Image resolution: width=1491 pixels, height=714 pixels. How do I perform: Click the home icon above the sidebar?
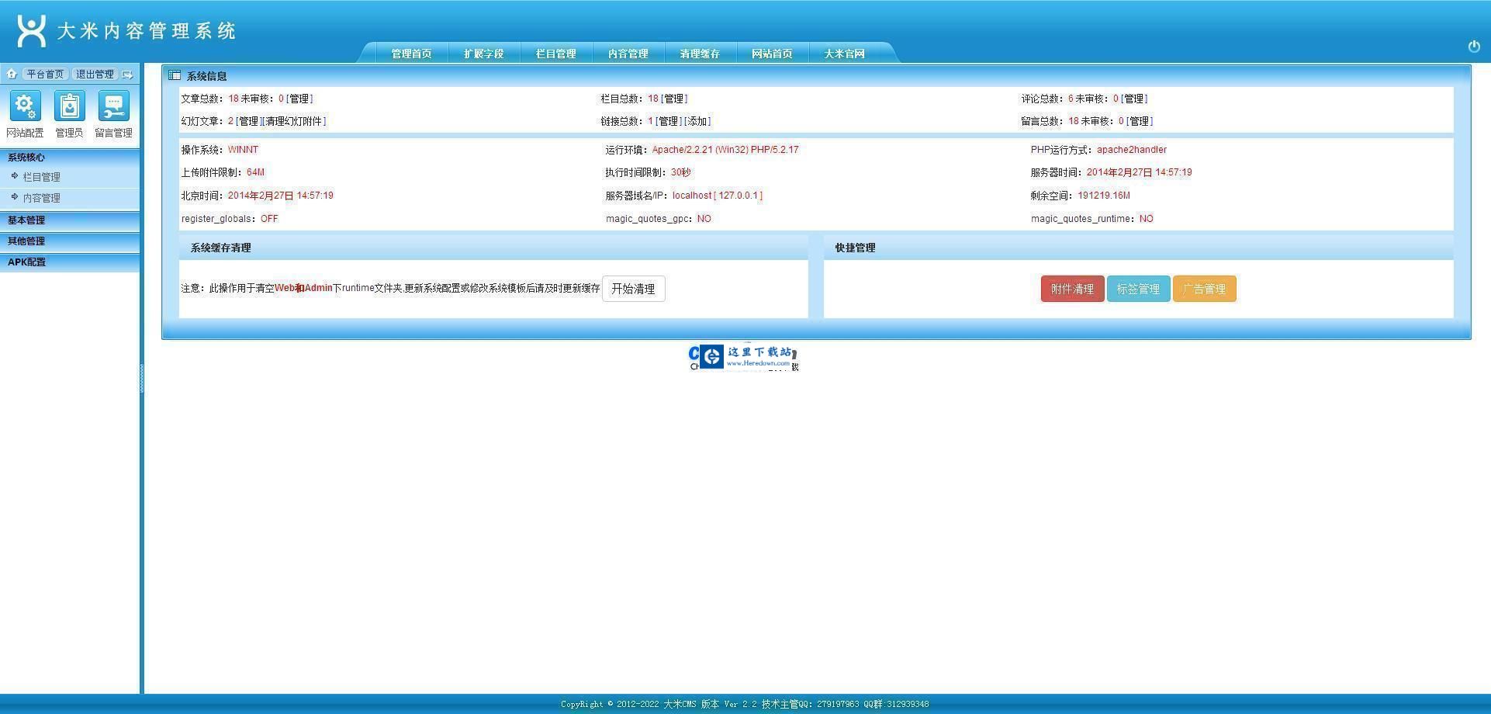[12, 74]
